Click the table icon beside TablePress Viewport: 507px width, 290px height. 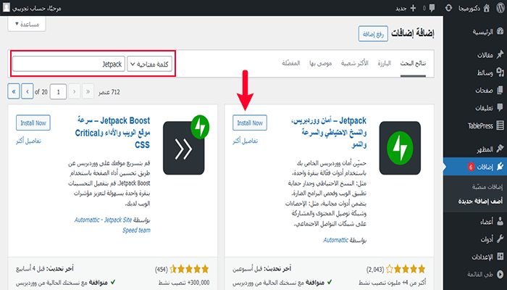click(x=500, y=125)
